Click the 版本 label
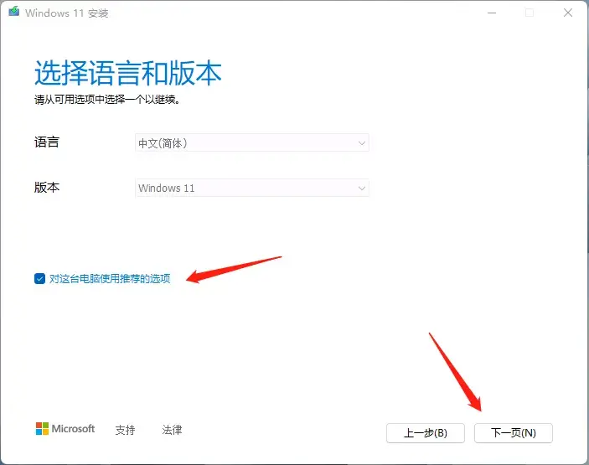 point(47,187)
